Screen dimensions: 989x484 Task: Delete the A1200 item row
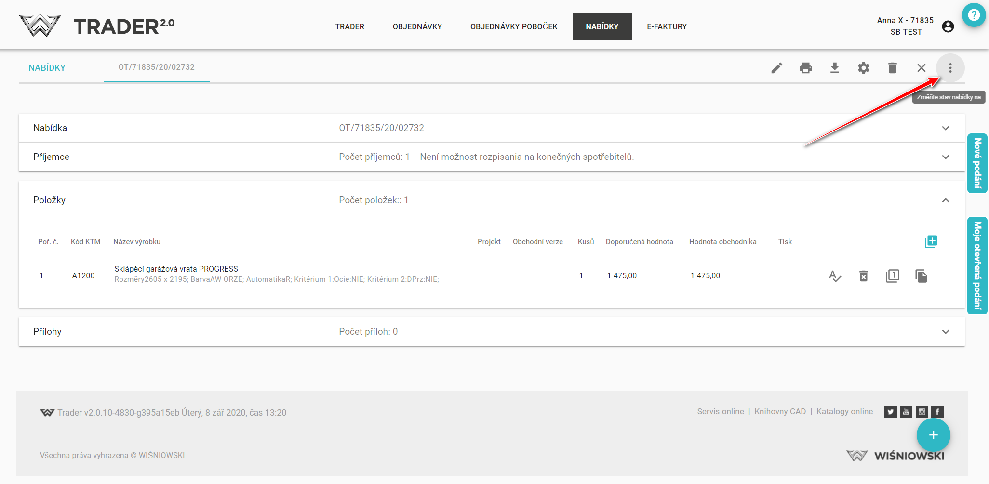point(863,276)
